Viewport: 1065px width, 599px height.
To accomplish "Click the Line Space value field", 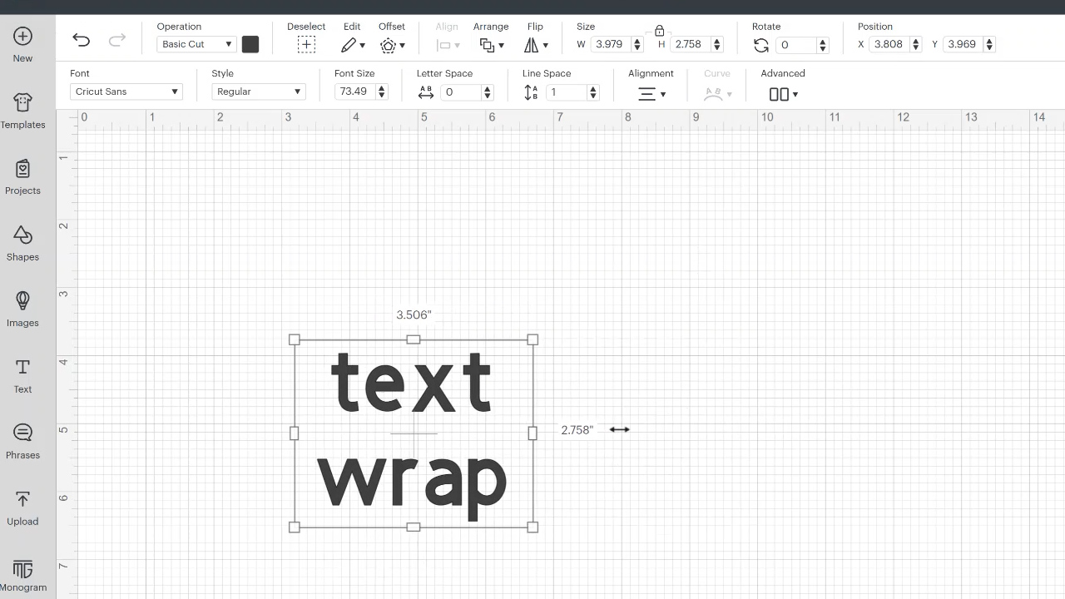I will (566, 92).
